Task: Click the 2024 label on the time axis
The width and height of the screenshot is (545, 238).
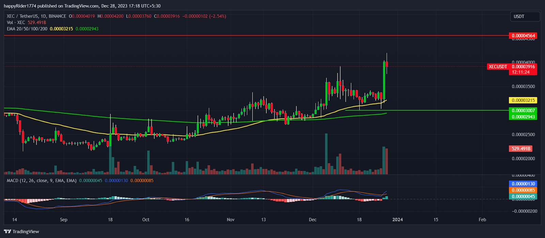Action: click(x=398, y=220)
